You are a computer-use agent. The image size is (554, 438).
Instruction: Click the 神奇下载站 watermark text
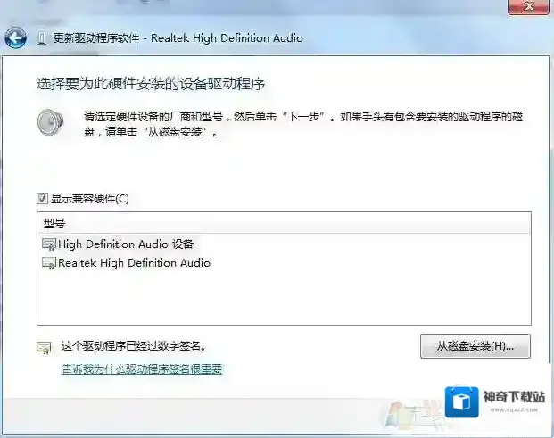(512, 396)
